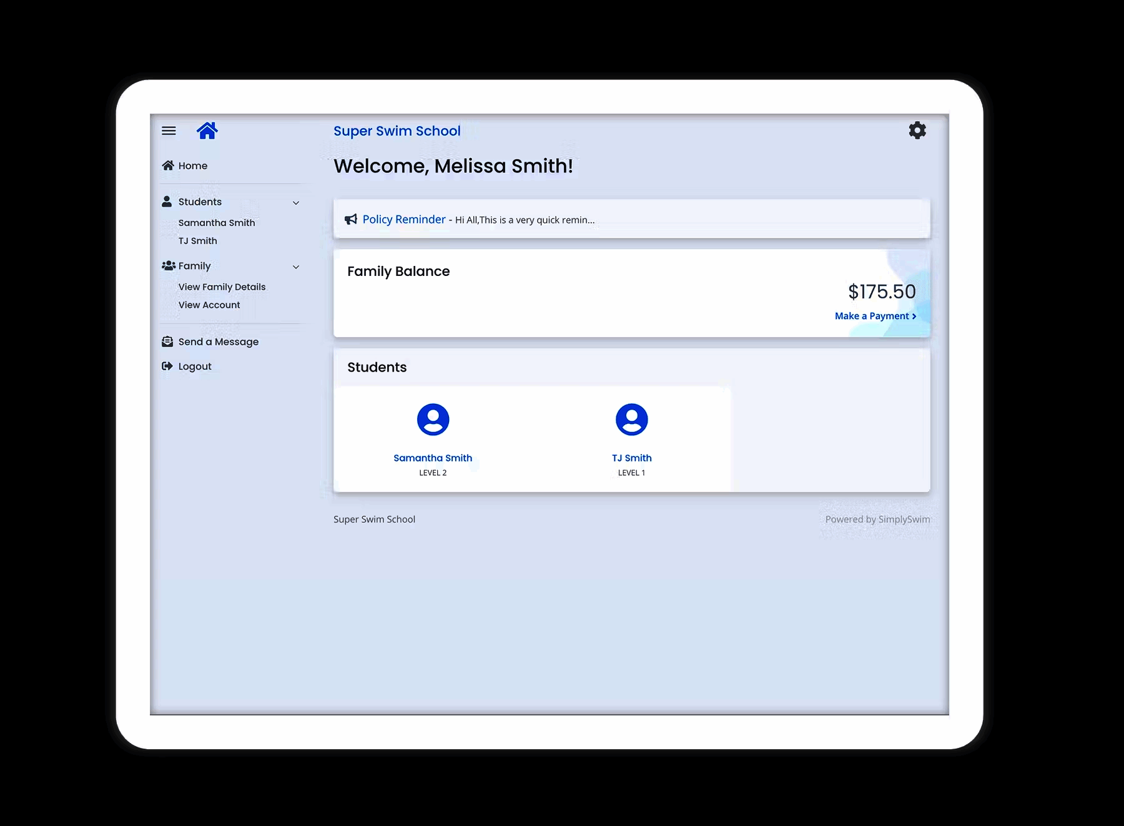Click the announcement megaphone icon
1124x826 pixels.
pos(351,219)
